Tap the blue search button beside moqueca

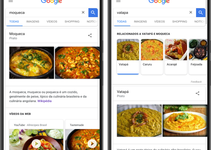93,12
